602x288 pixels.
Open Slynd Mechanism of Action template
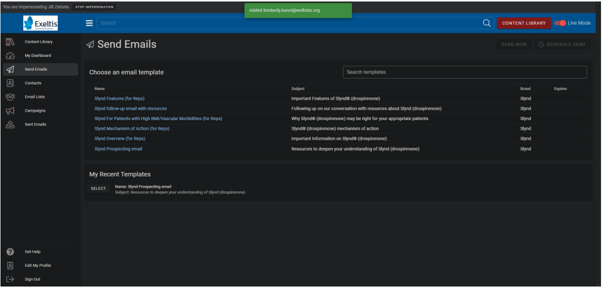click(x=132, y=128)
